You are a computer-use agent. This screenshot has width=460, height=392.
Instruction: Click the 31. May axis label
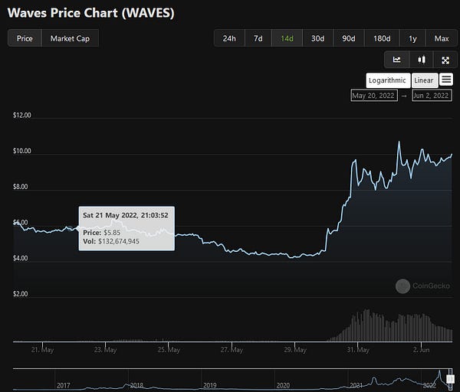click(x=358, y=350)
